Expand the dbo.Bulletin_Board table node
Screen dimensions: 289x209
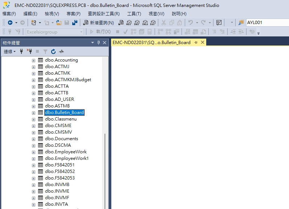33,113
